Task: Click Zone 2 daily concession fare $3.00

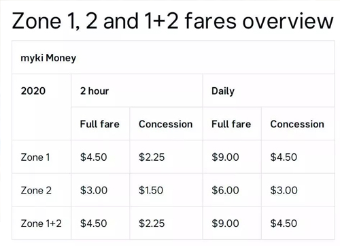Action: (284, 190)
